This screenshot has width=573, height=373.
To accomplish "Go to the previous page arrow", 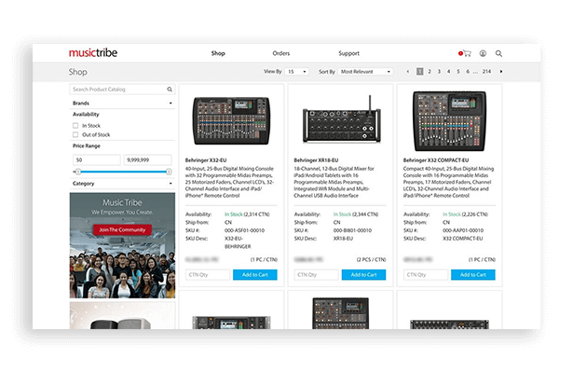I will [408, 72].
